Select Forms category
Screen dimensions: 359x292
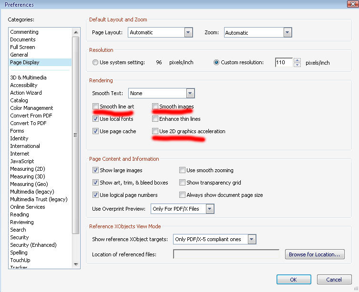point(17,131)
